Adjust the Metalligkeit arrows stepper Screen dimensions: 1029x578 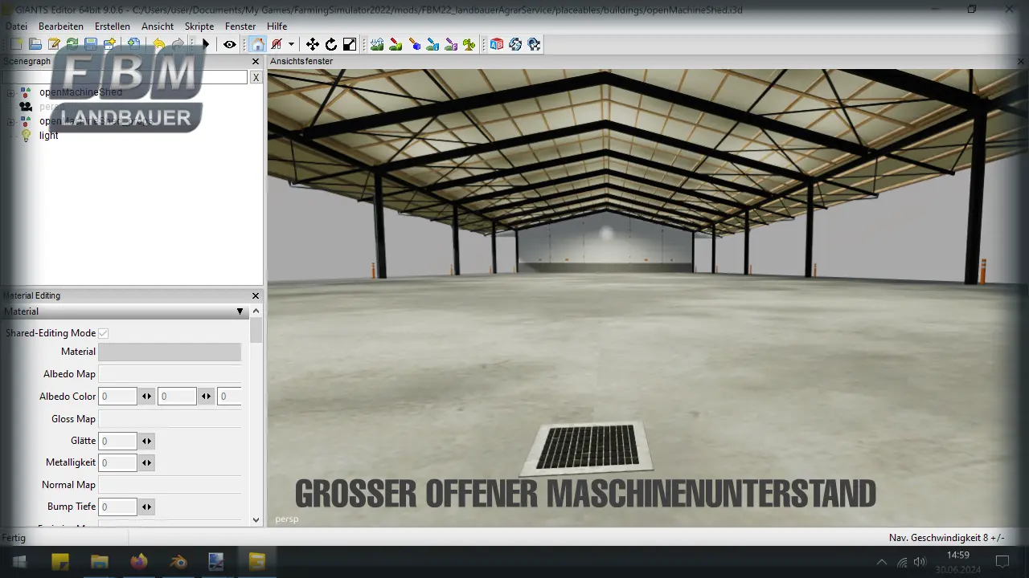pos(146,462)
